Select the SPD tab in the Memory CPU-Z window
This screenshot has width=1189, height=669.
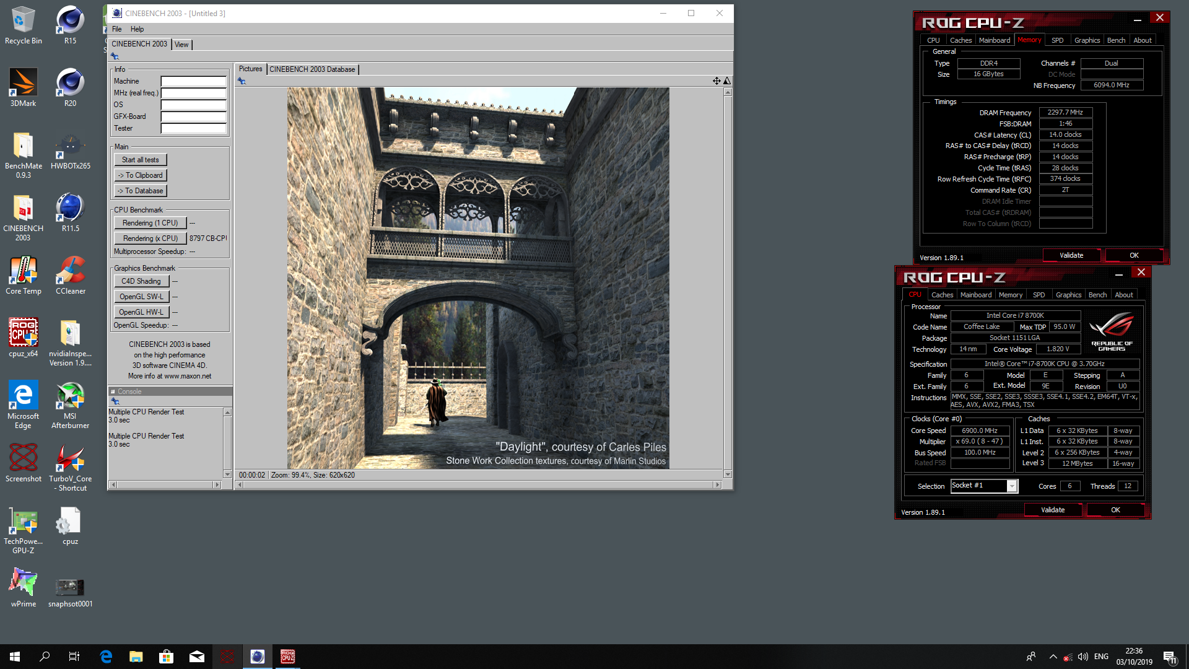coord(1057,40)
